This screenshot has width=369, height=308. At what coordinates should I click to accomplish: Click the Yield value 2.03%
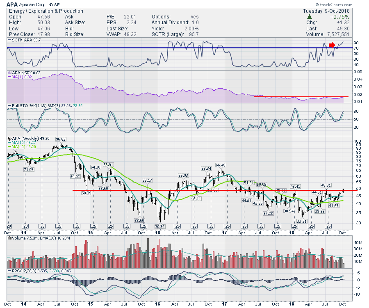[191, 28]
